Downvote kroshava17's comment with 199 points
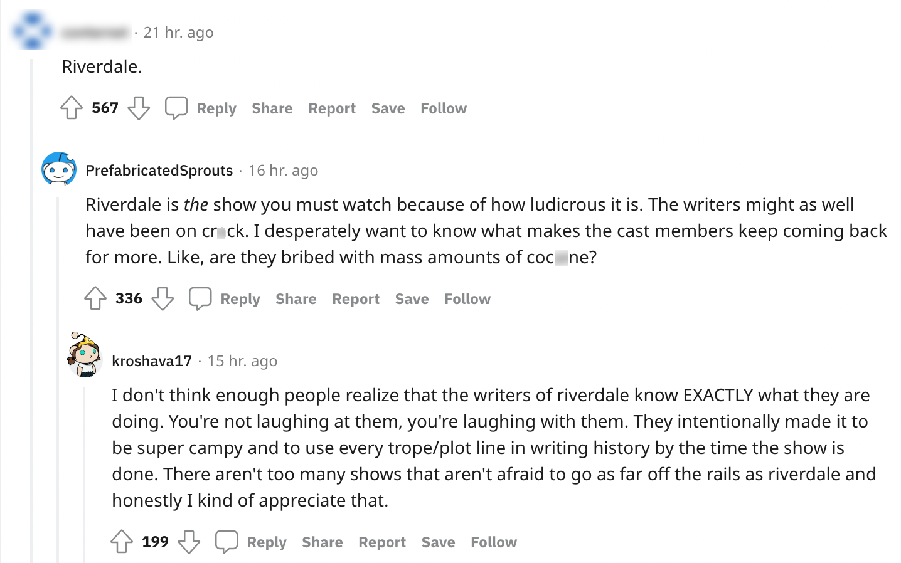The image size is (901, 563). 189,542
